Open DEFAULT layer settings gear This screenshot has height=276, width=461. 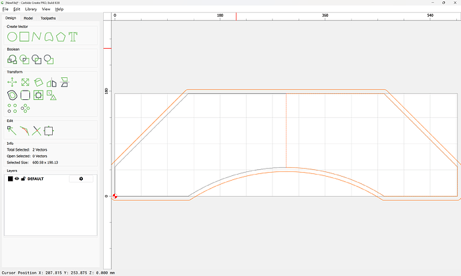(x=82, y=179)
